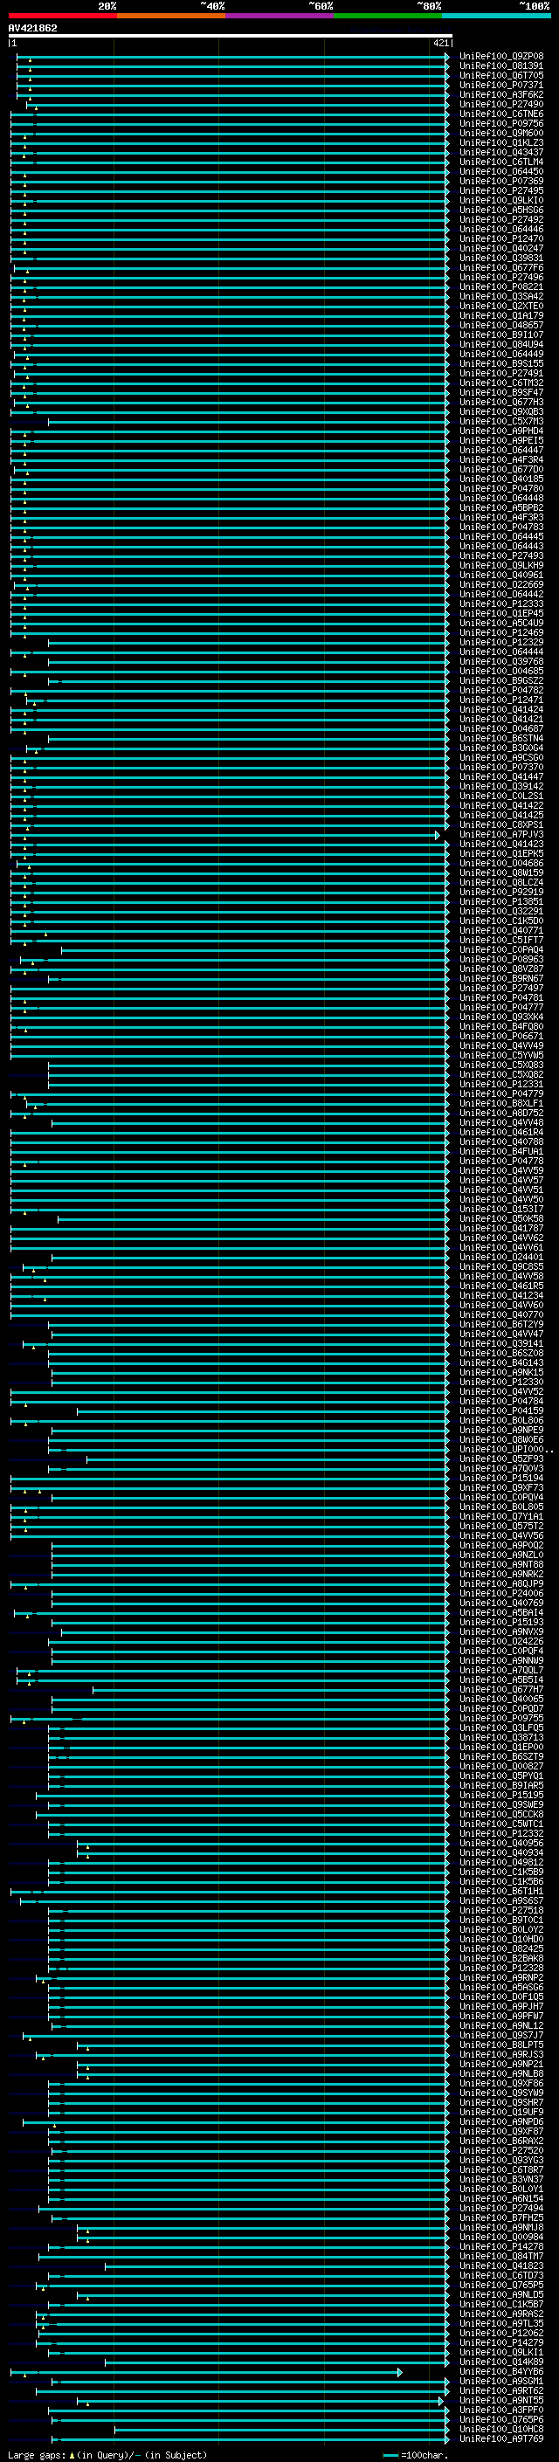Open hit UniRef100_P07371

pos(500,85)
